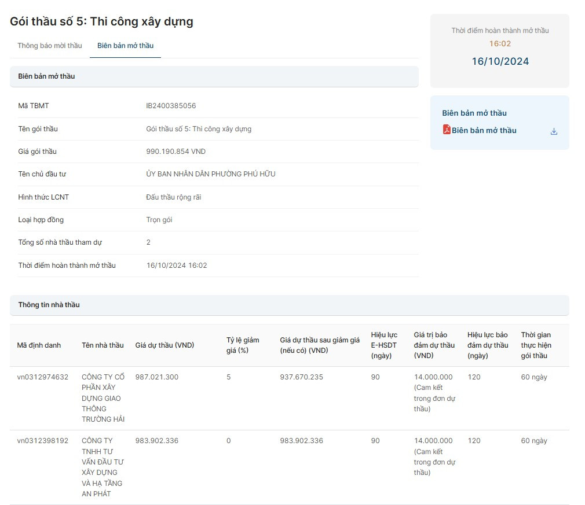Image resolution: width=585 pixels, height=505 pixels.
Task: Click contractor name Giao Thông Trường Hải
Action: pos(103,398)
